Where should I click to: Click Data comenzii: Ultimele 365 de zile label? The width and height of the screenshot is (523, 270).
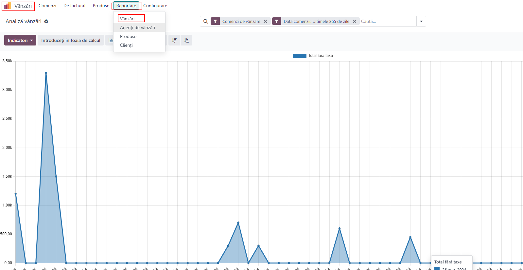[317, 21]
